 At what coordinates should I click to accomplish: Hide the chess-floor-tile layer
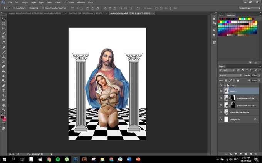[x=220, y=112]
